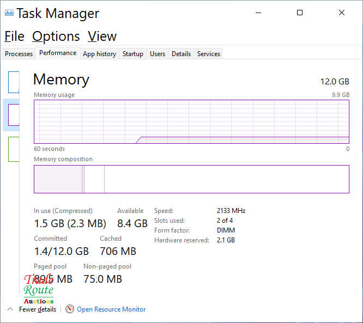Select the blue-outlined thumbnail in the sidebar
Viewport: 363px width, 323px height.
click(x=14, y=82)
